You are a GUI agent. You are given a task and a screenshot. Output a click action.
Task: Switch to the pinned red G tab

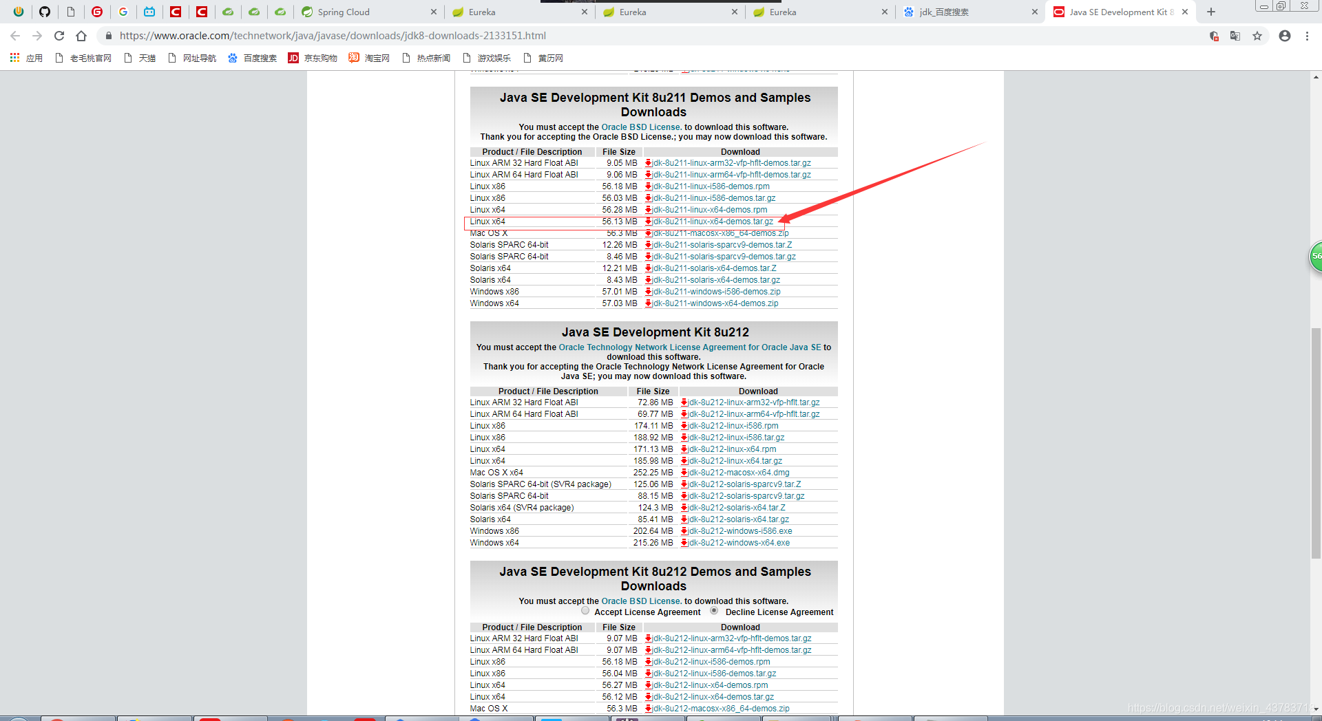[97, 12]
